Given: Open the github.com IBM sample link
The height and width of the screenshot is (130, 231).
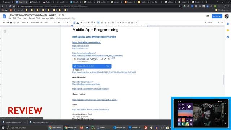Looking at the screenshot, I should (x=94, y=37).
